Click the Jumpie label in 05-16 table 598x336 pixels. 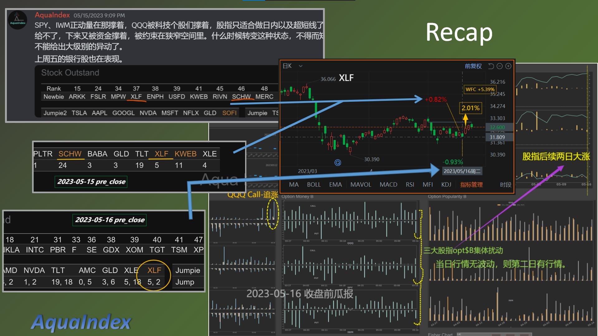click(187, 270)
